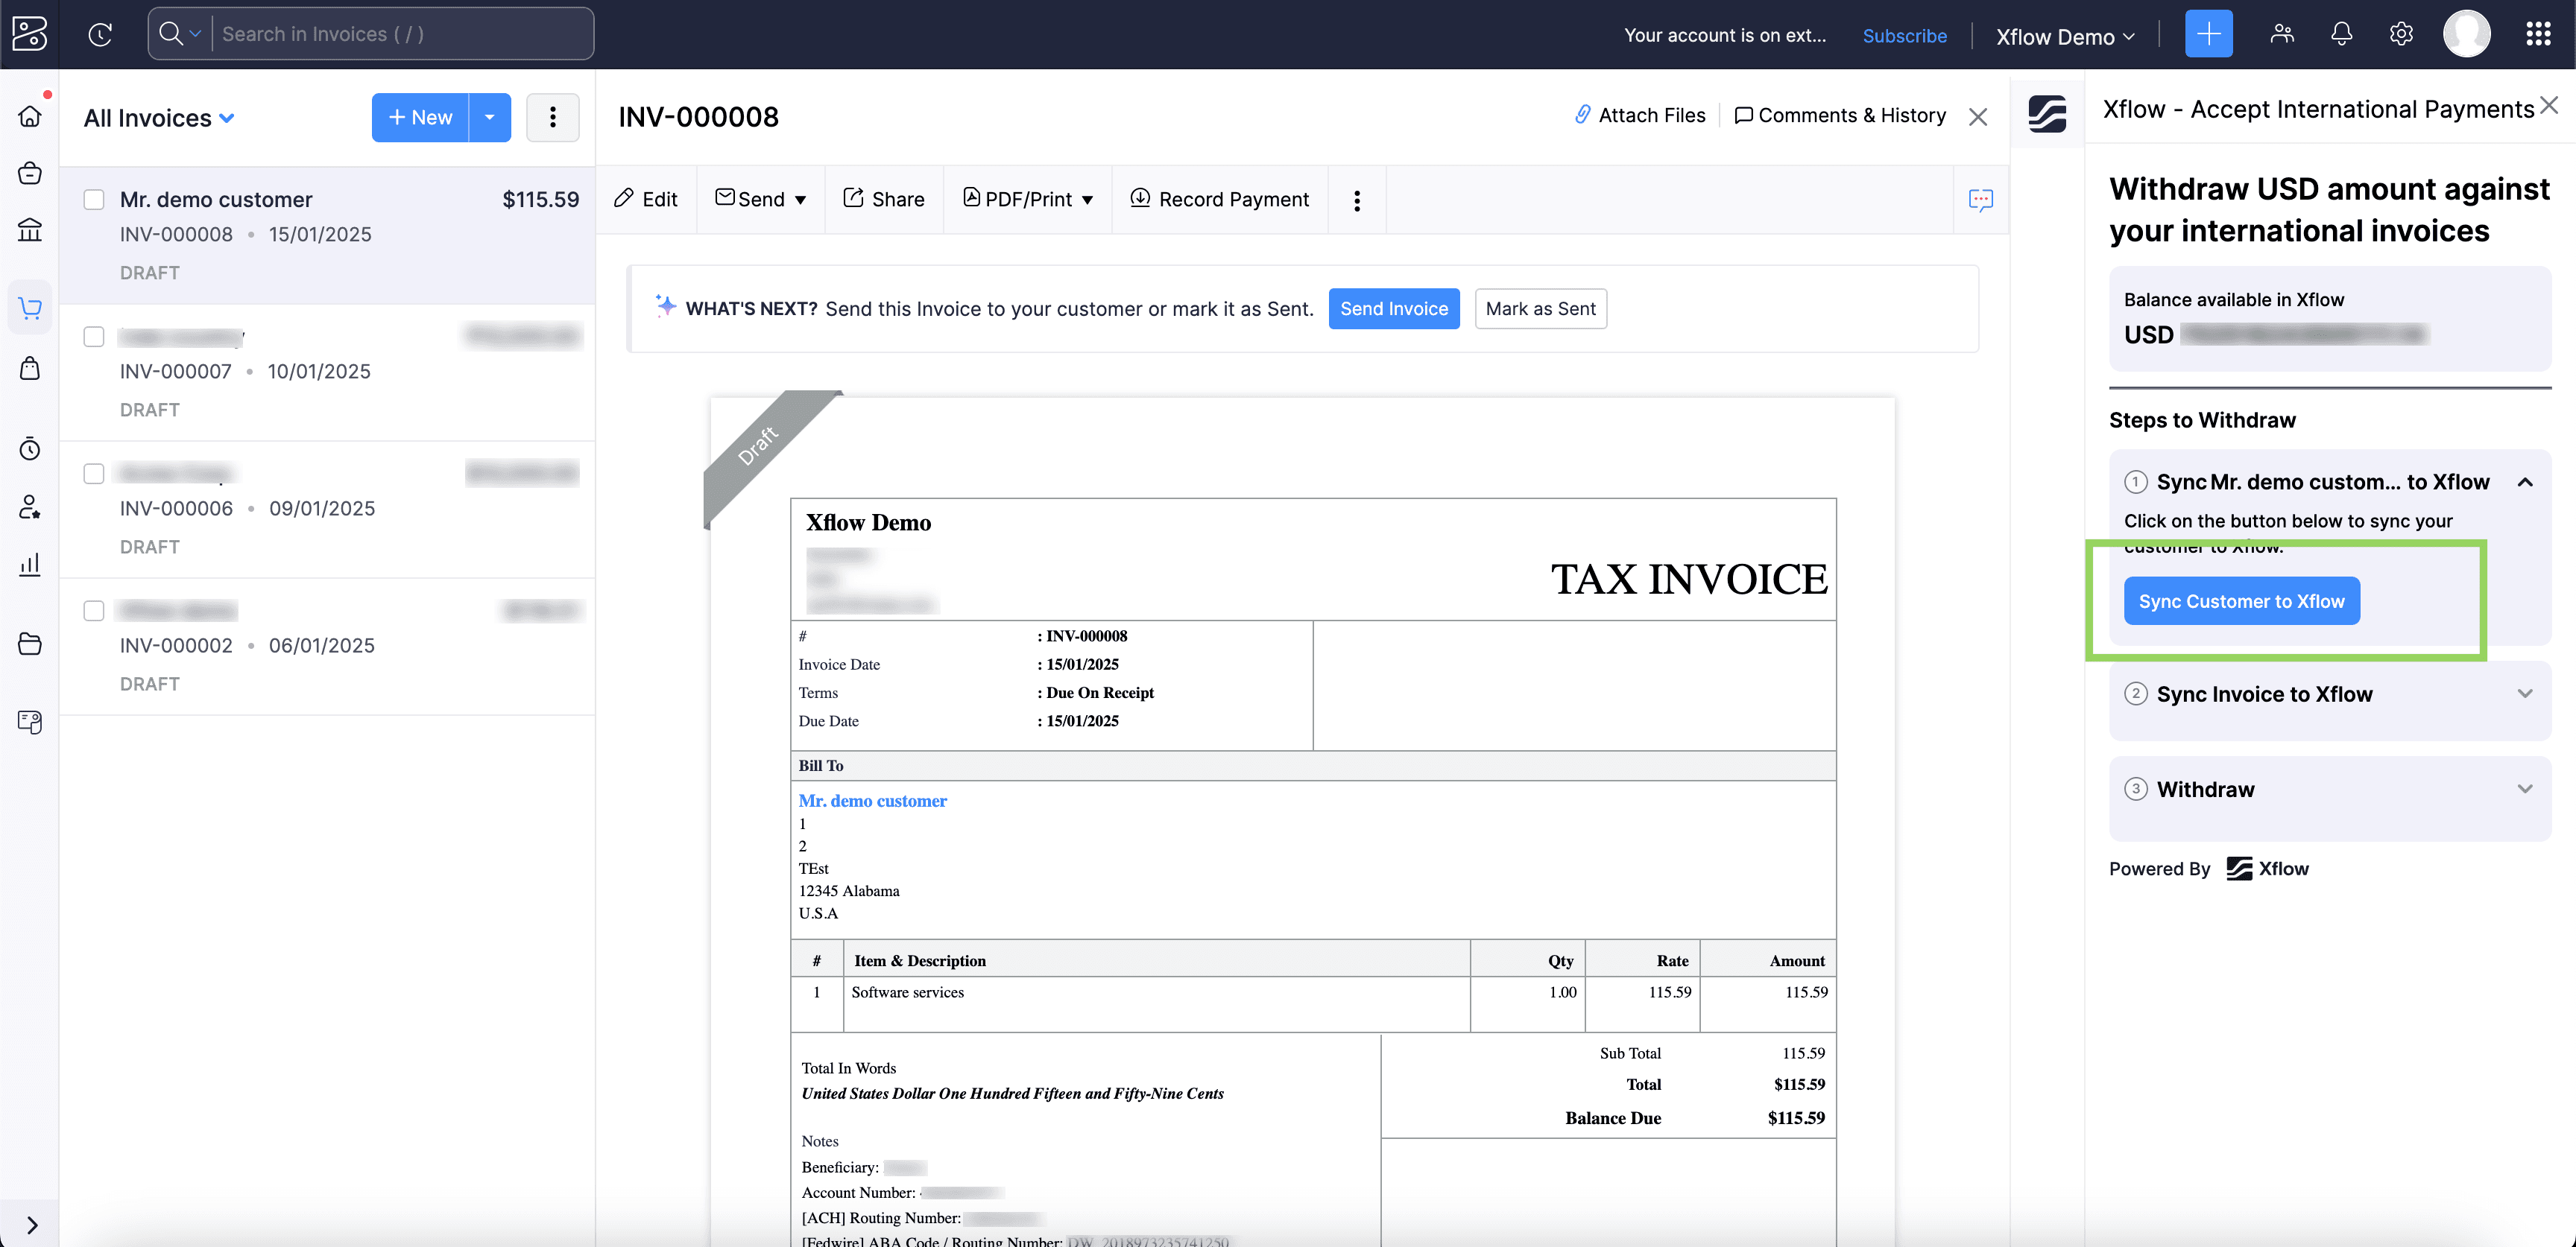
Task: Select the Mr. demo customer invoice checkbox
Action: click(x=94, y=200)
